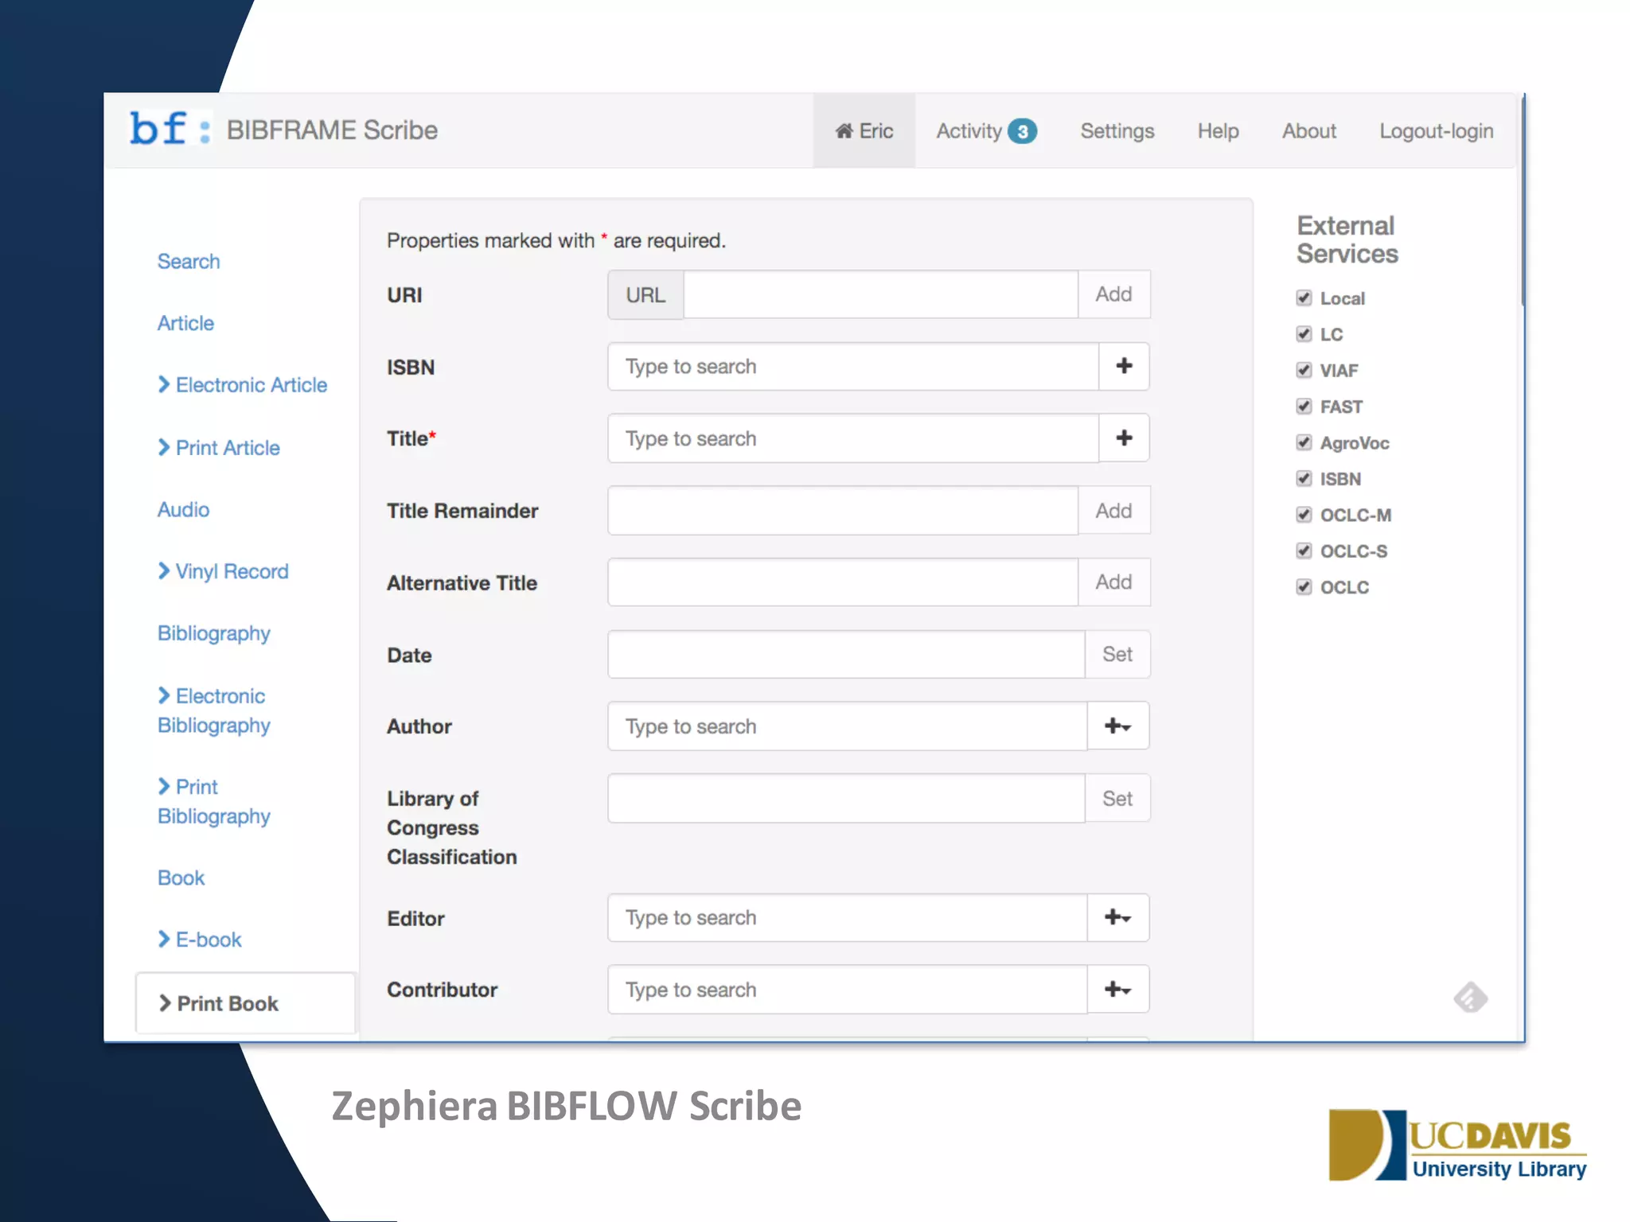This screenshot has width=1630, height=1222.
Task: Toggle the Local service checkbox
Action: [1304, 298]
